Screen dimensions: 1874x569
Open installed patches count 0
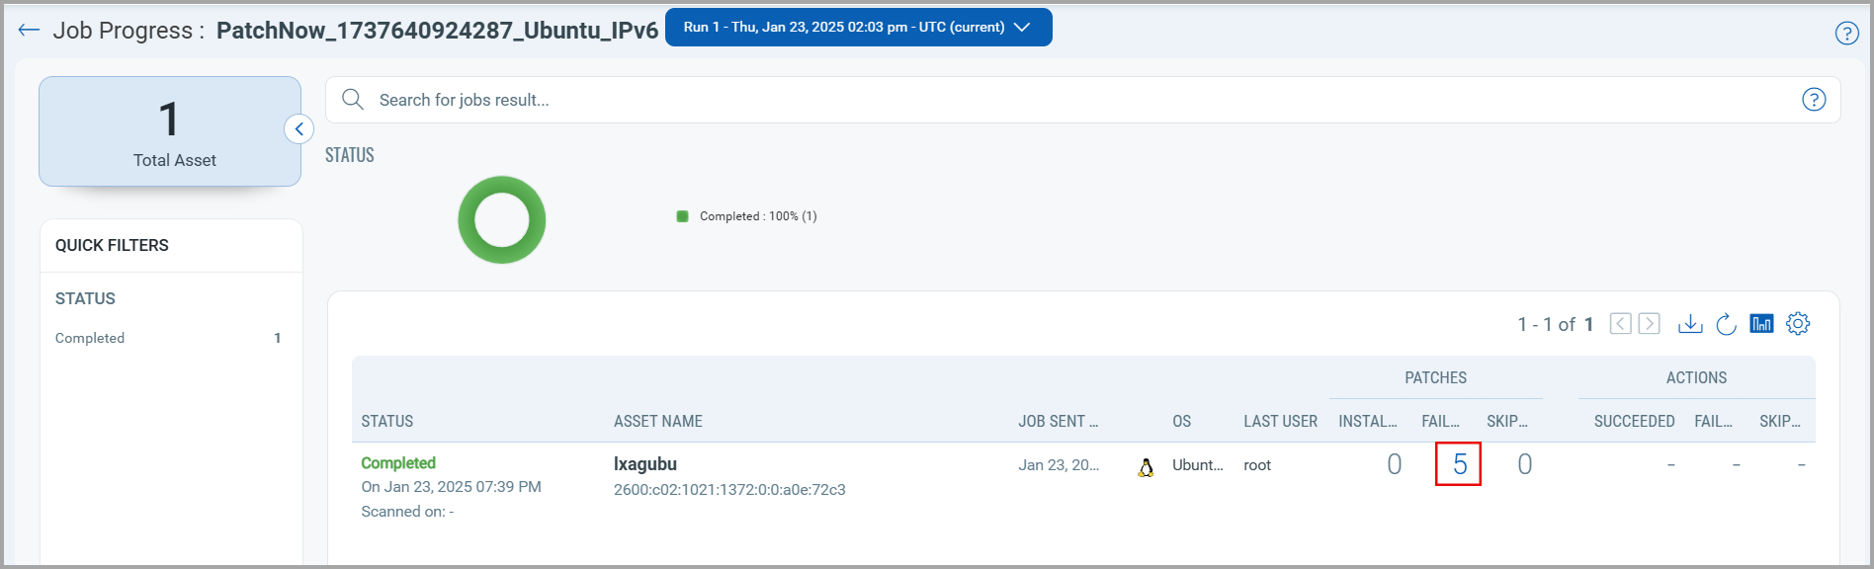tap(1394, 464)
